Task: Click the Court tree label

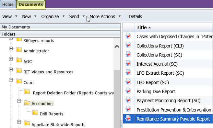Action: coord(29,82)
